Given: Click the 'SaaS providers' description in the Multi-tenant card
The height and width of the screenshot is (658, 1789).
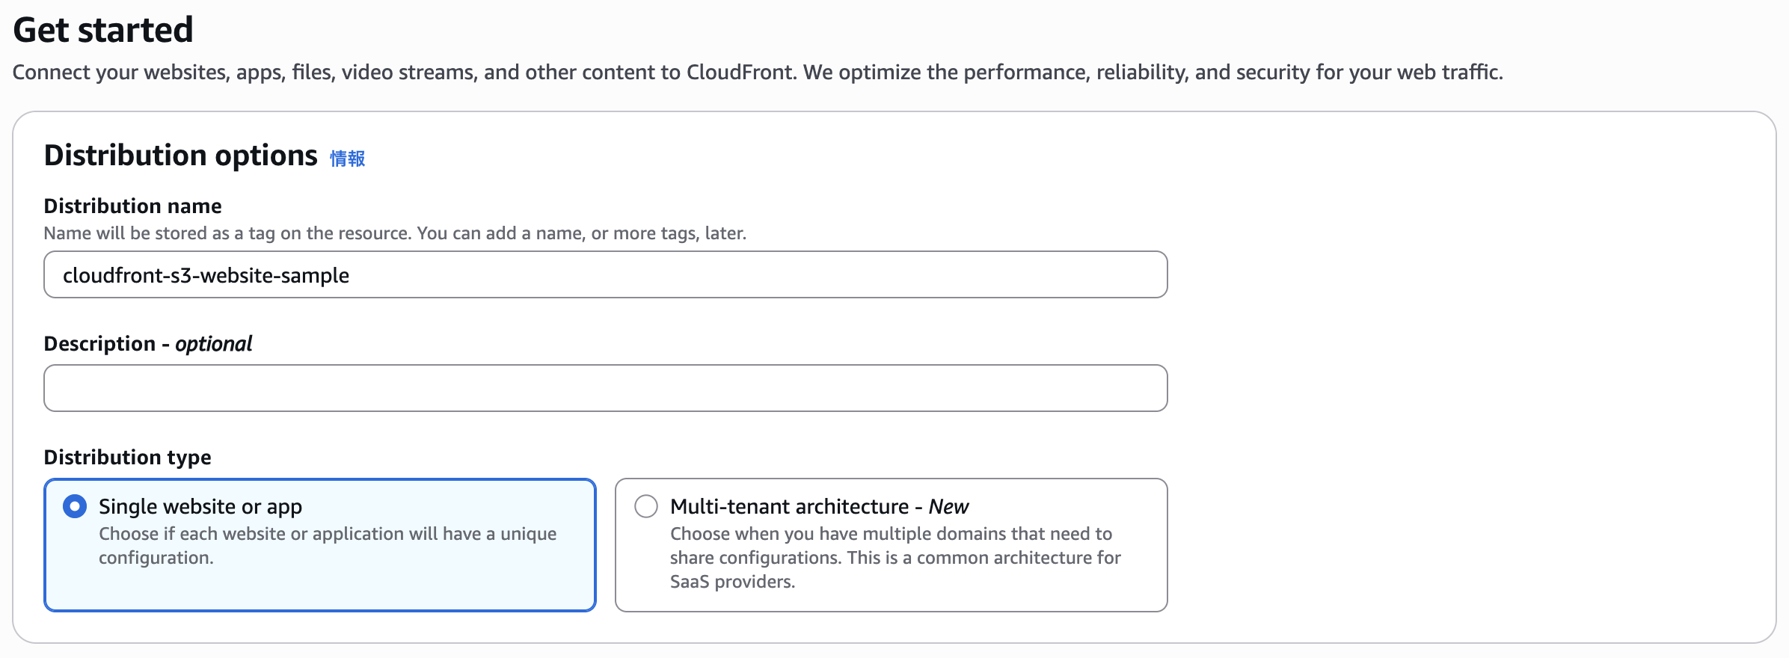Looking at the screenshot, I should coord(894,557).
